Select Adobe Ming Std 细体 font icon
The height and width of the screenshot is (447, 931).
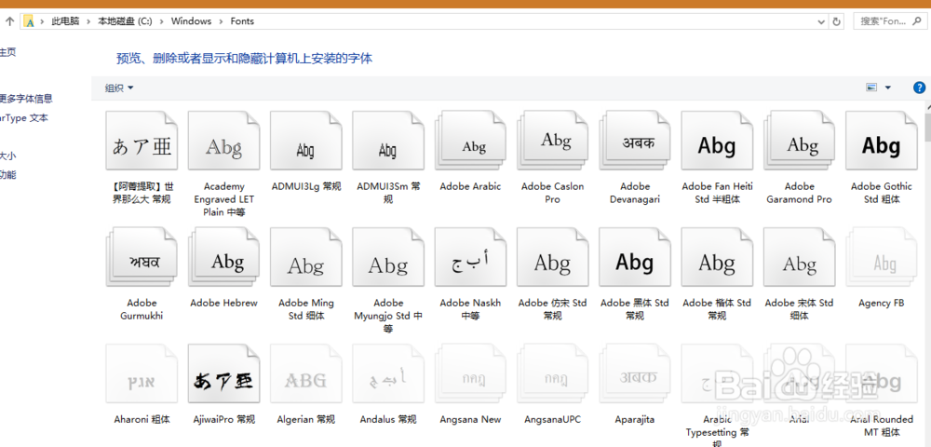coord(305,258)
